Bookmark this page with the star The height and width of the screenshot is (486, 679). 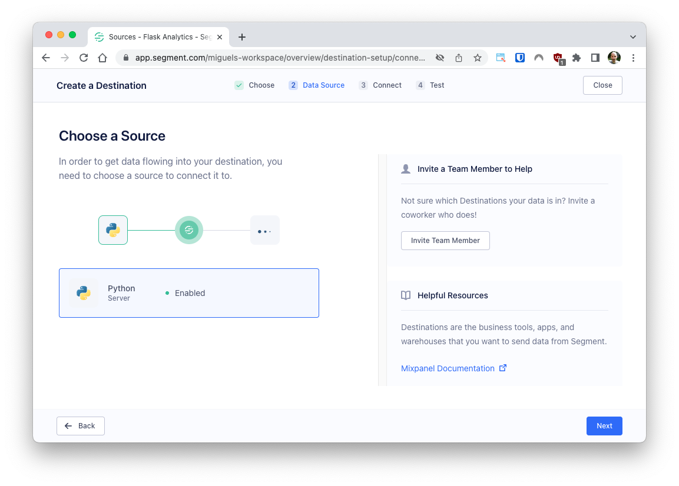point(477,58)
